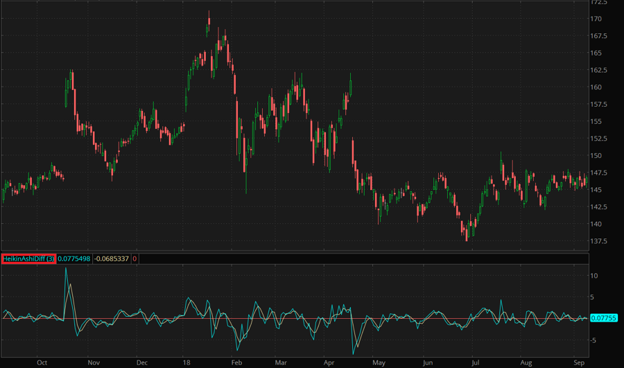This screenshot has width=624, height=368.
Task: Click the 18 year marker on time axis
Action: click(x=187, y=362)
